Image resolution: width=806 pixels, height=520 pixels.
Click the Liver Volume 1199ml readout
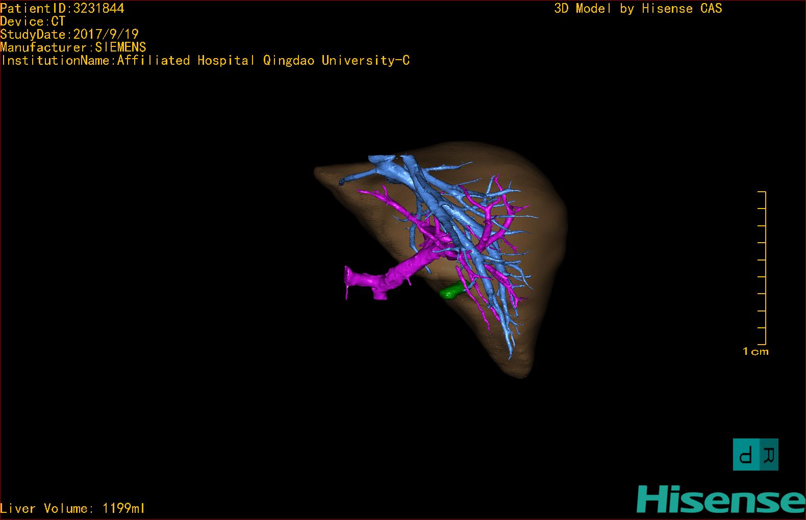coord(72,508)
